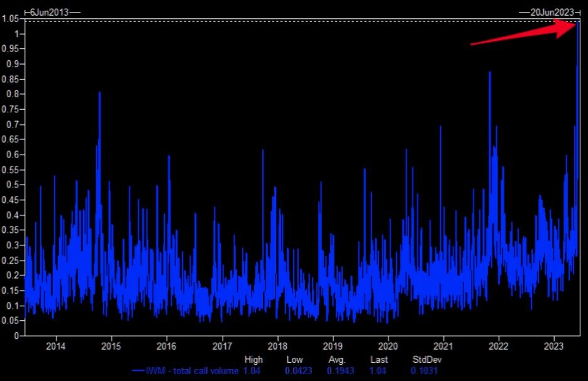Click the 1.04 value under High
This screenshot has height=381, width=588.
252,371
